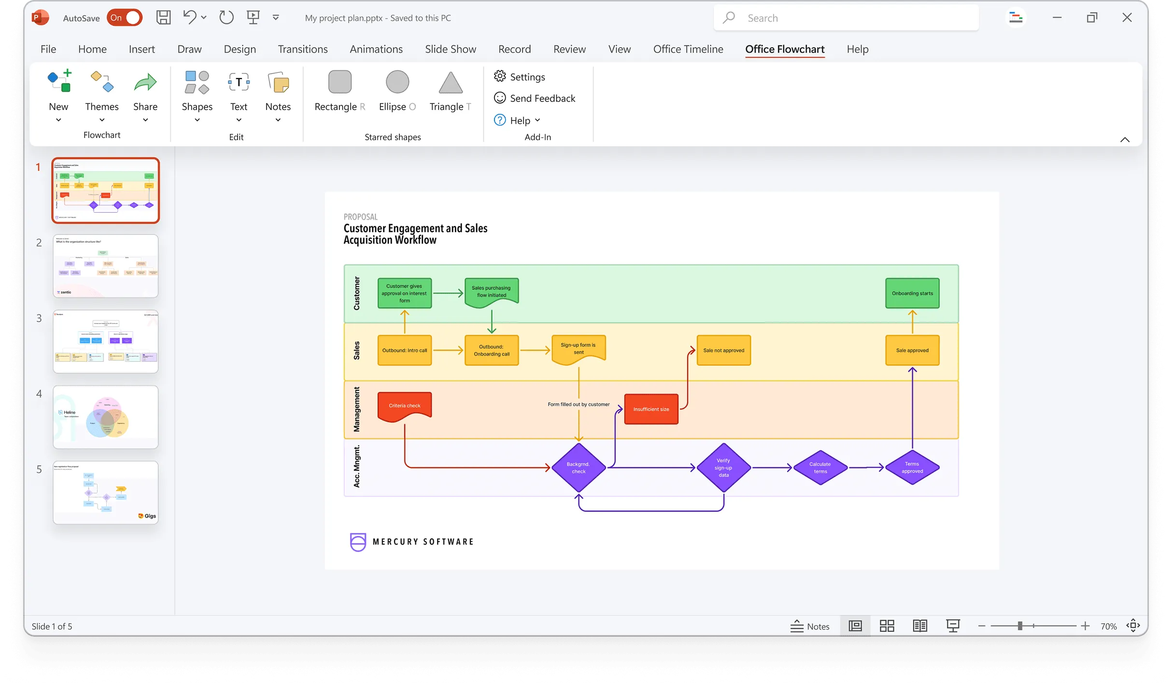Screen dimensions: 1172x683
Task: Open the Shapes gallery icon
Action: coord(197,82)
